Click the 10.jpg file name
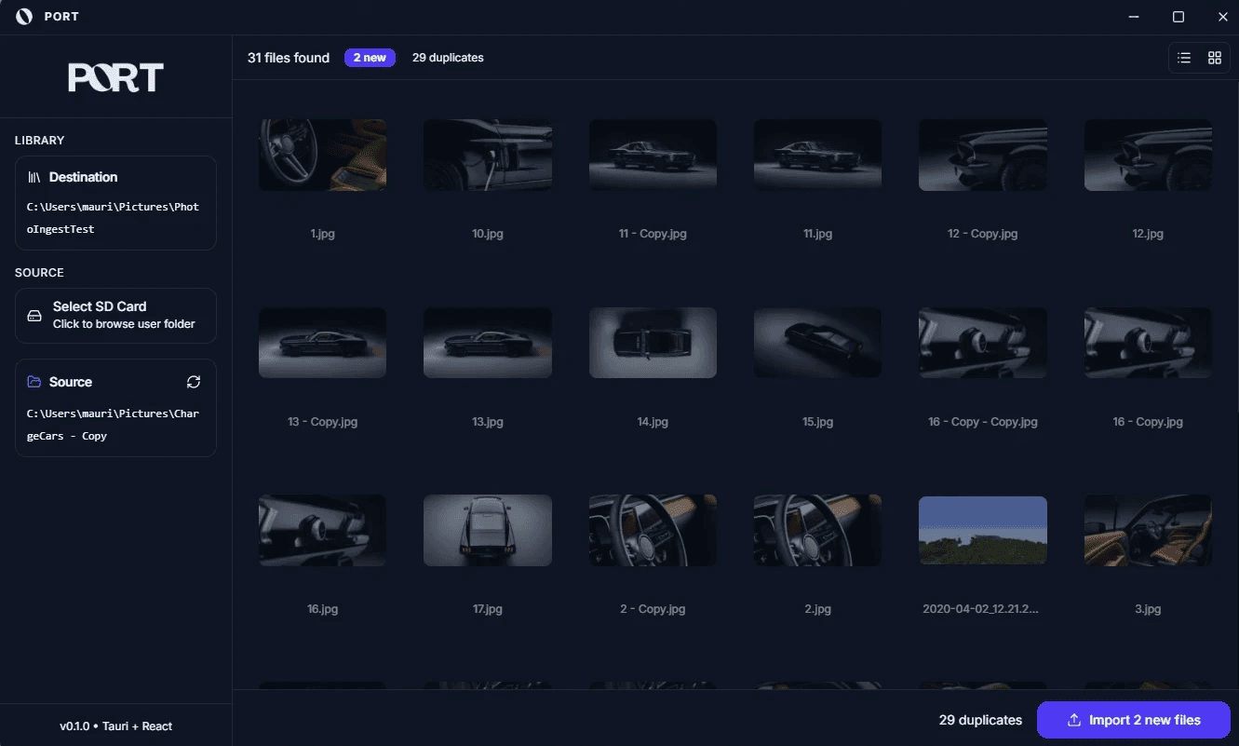1239x746 pixels. [488, 234]
